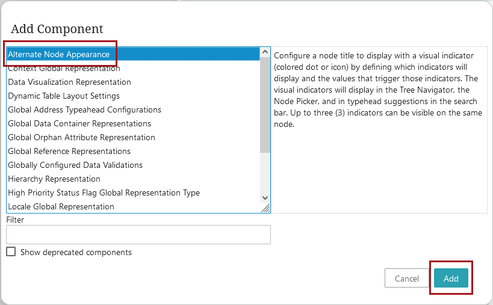Click the list scroll up arrow
This screenshot has width=493, height=305.
265,52
